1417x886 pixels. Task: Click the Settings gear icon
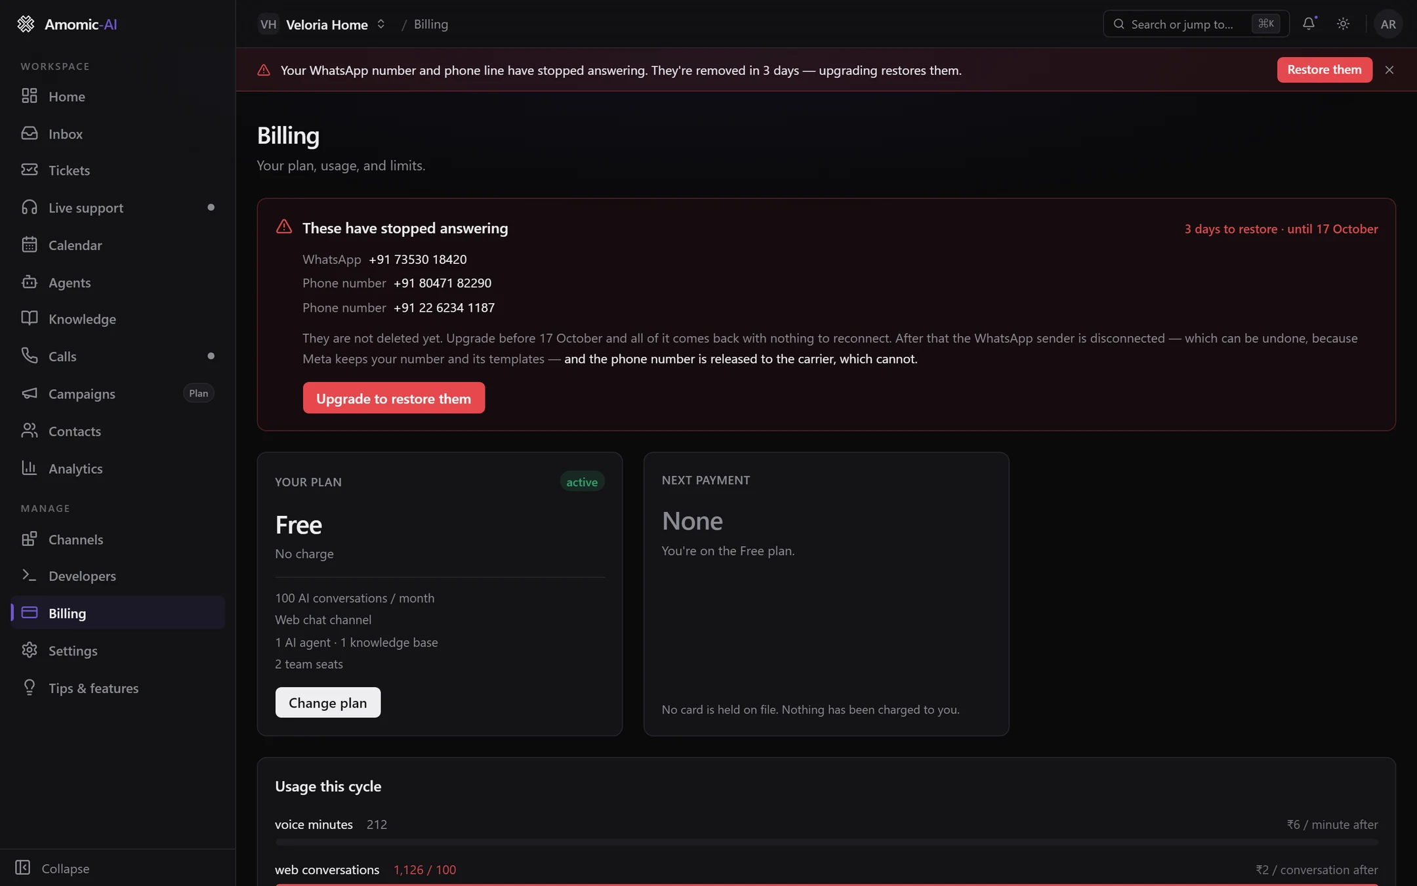pyautogui.click(x=30, y=650)
